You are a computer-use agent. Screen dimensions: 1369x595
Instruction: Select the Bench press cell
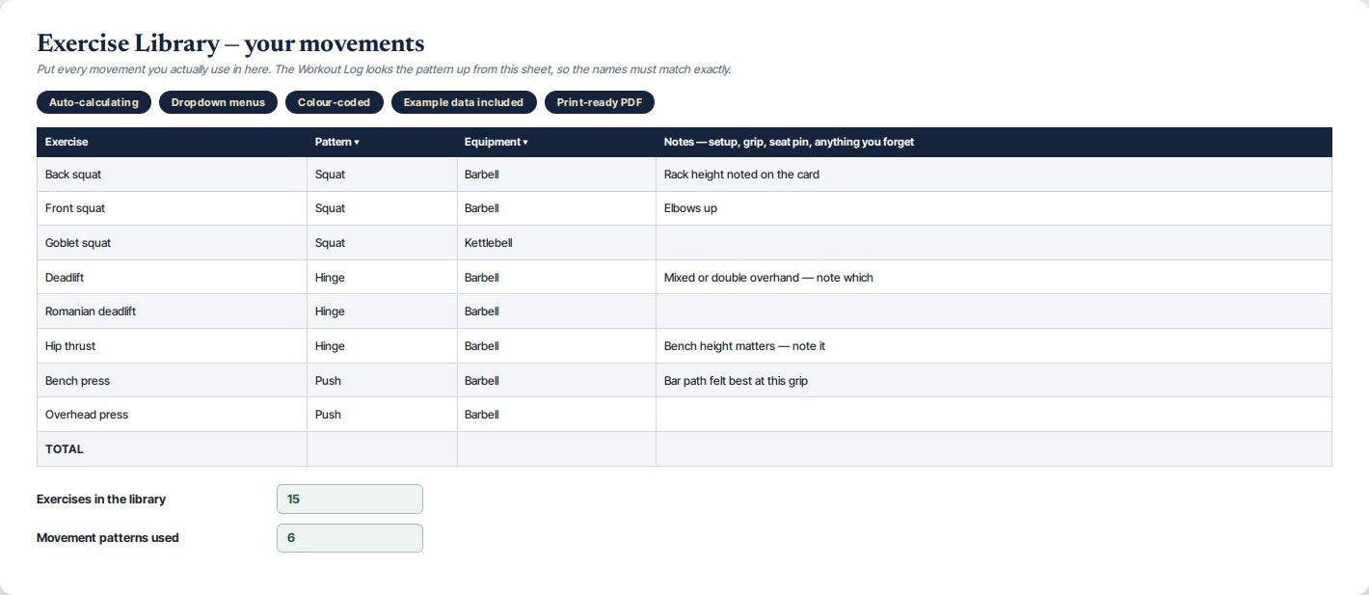(172, 381)
